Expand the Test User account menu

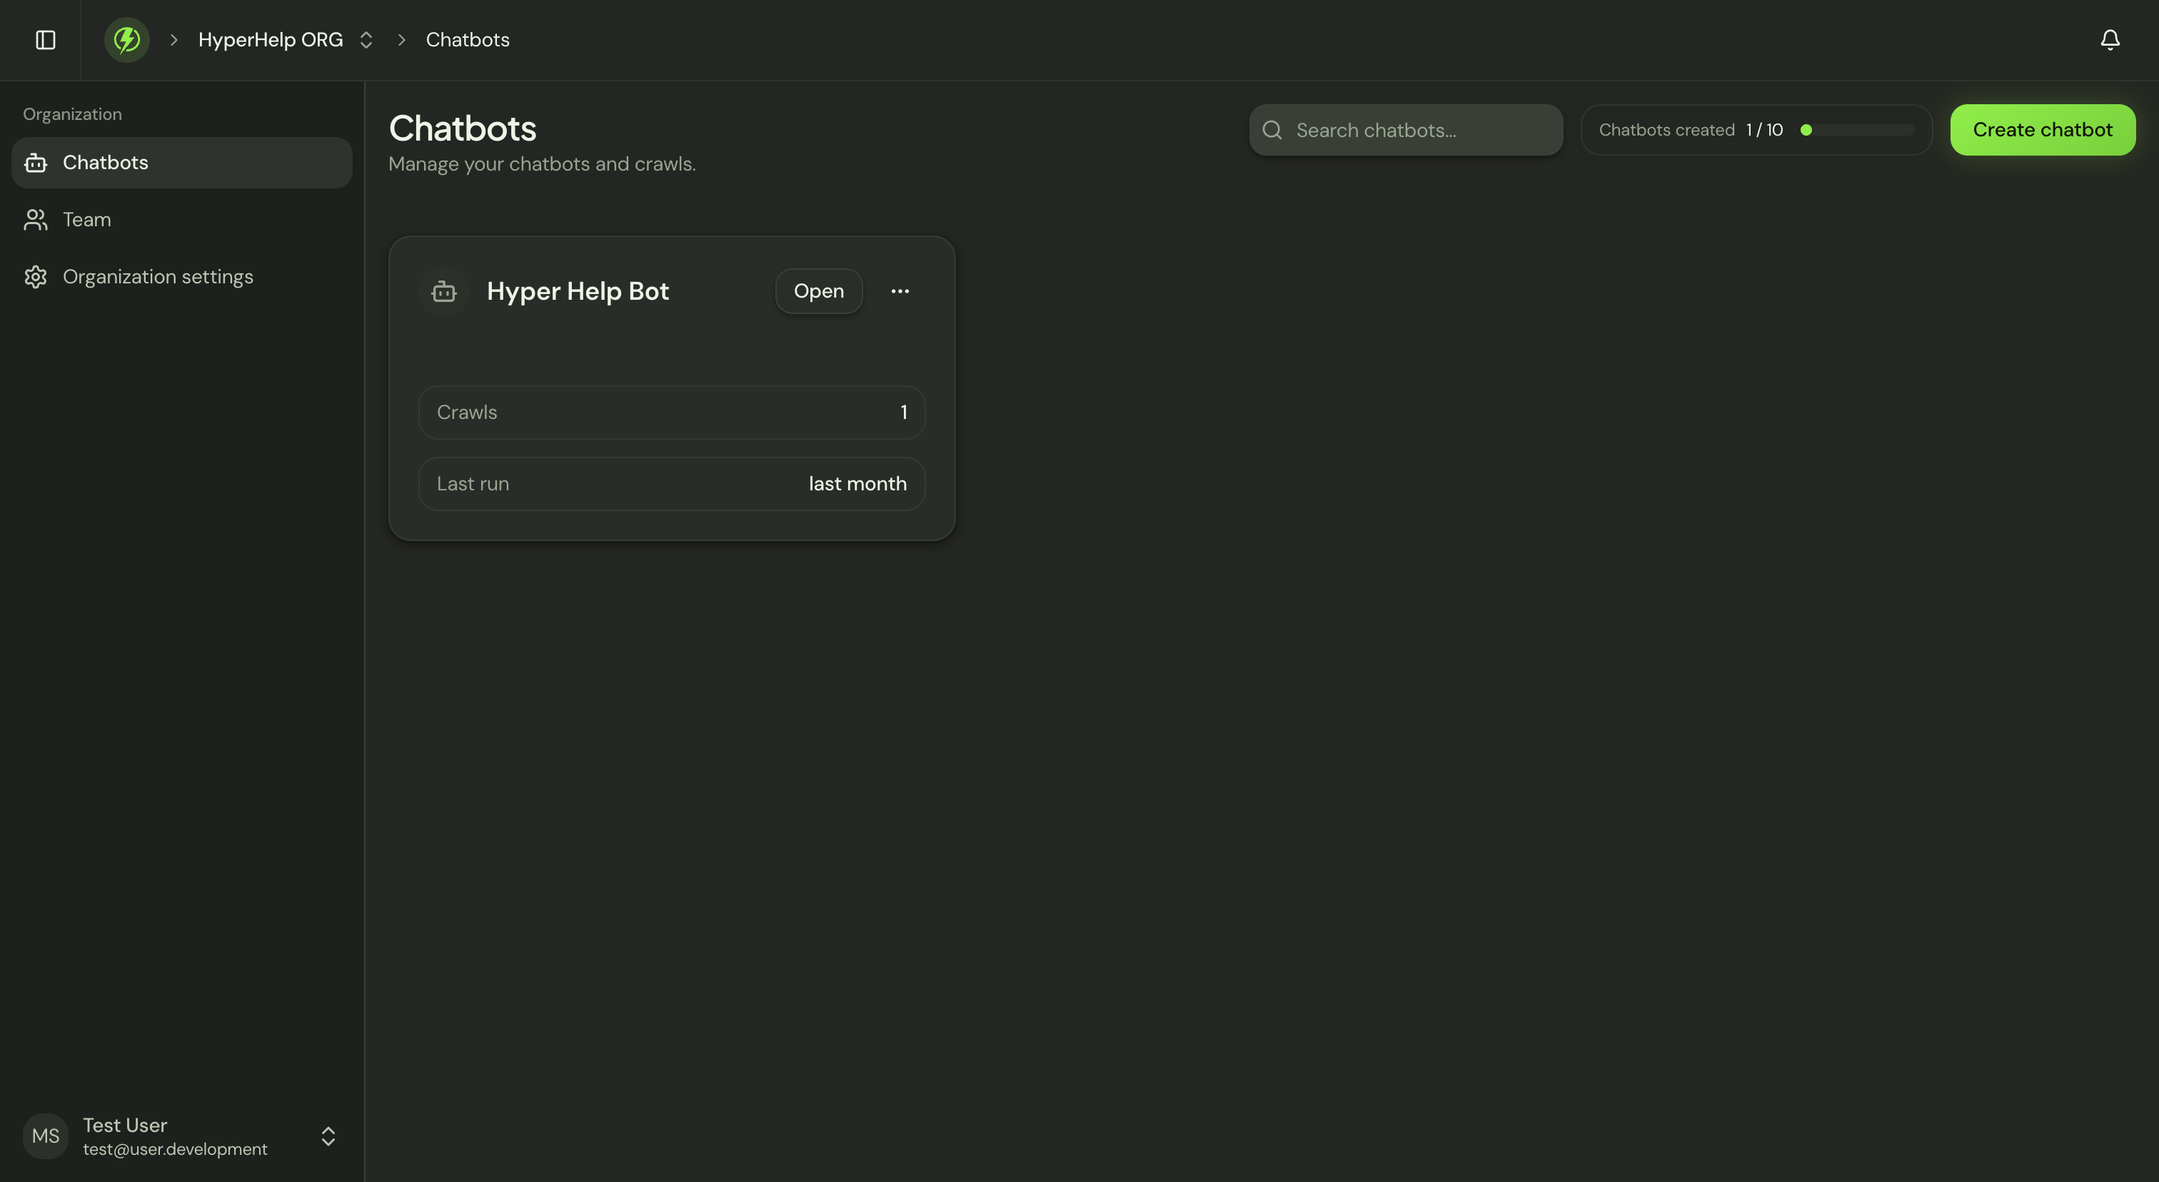click(328, 1136)
